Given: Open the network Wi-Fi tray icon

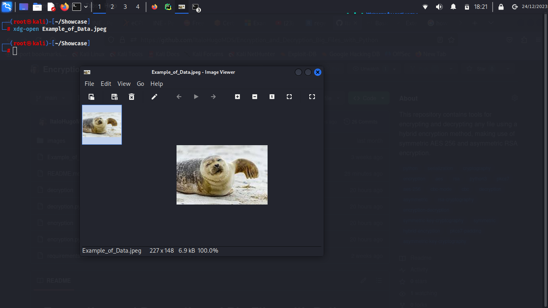Looking at the screenshot, I should [425, 7].
